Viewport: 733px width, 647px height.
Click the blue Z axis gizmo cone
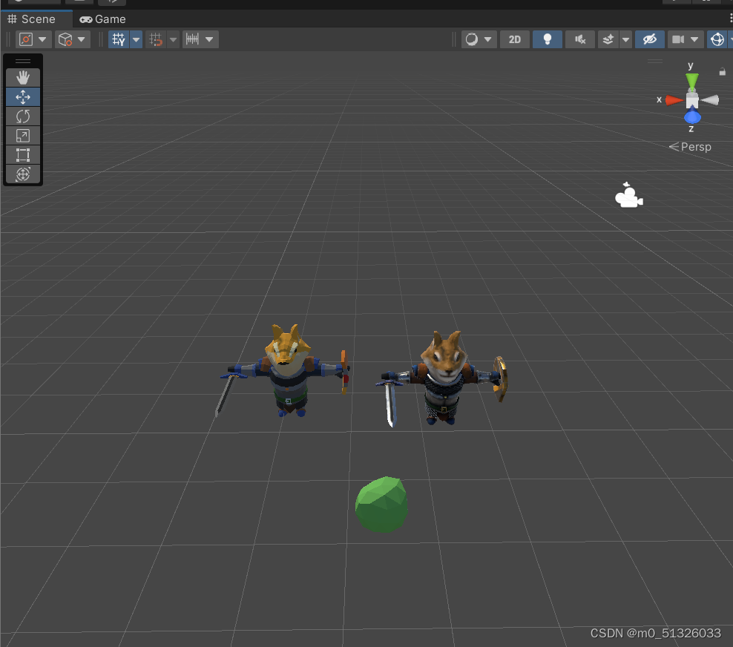coord(692,114)
